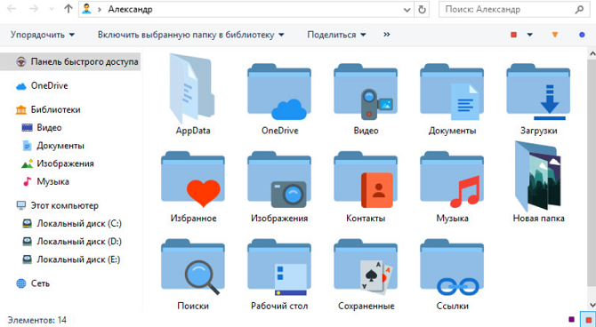The width and height of the screenshot is (596, 327).
Task: Click the red square view-change icon in toolbar
Action: tap(513, 35)
